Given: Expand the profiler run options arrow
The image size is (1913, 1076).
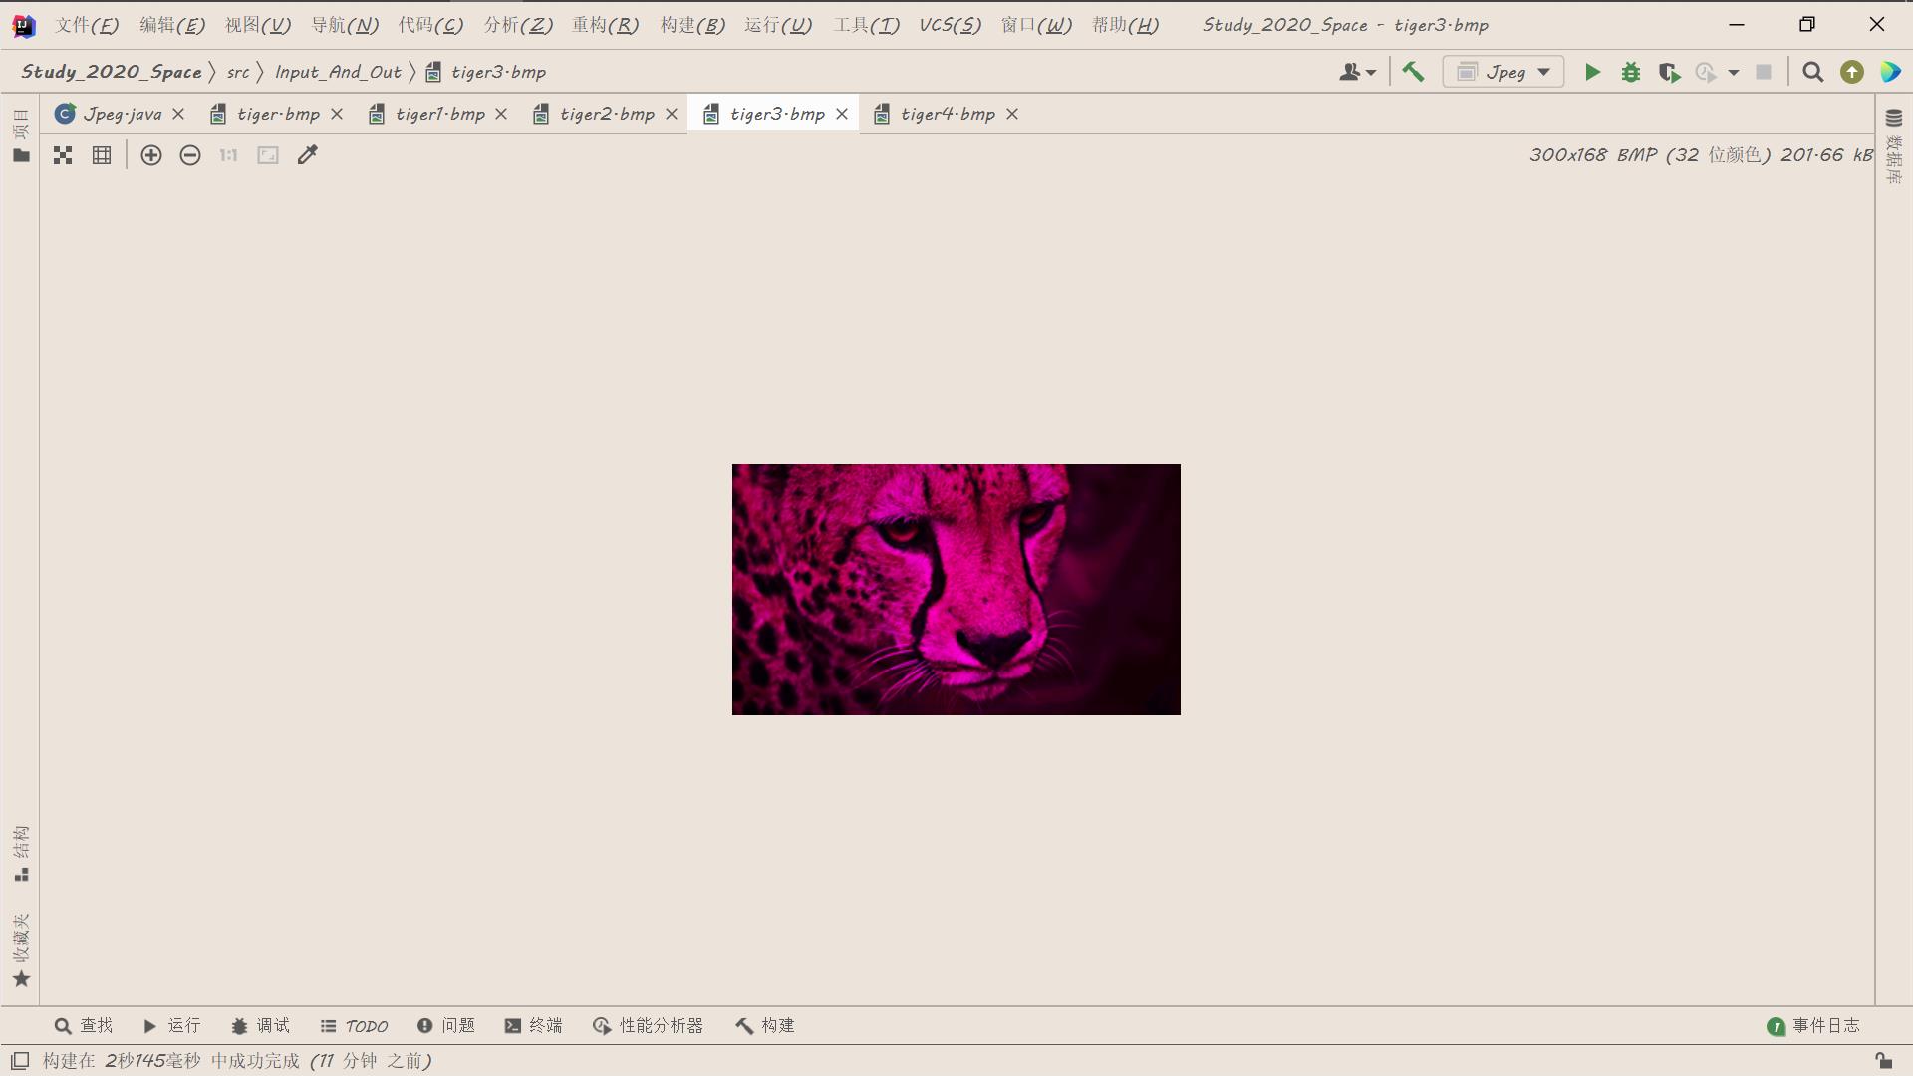Looking at the screenshot, I should 1734,72.
